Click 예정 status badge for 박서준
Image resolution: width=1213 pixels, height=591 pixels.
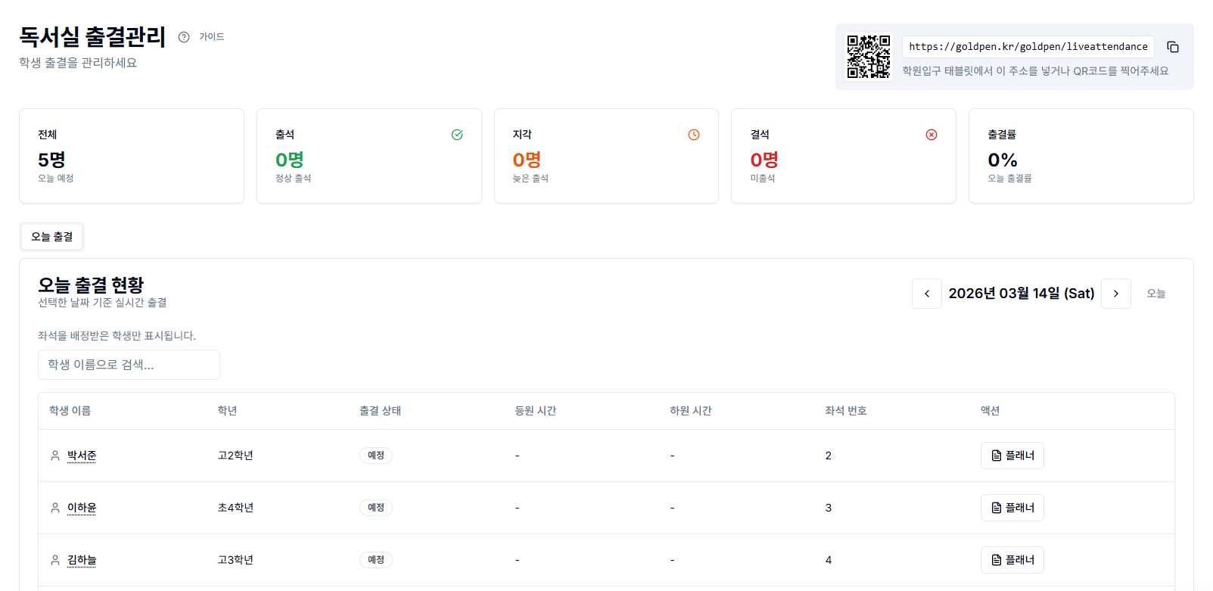pos(376,456)
